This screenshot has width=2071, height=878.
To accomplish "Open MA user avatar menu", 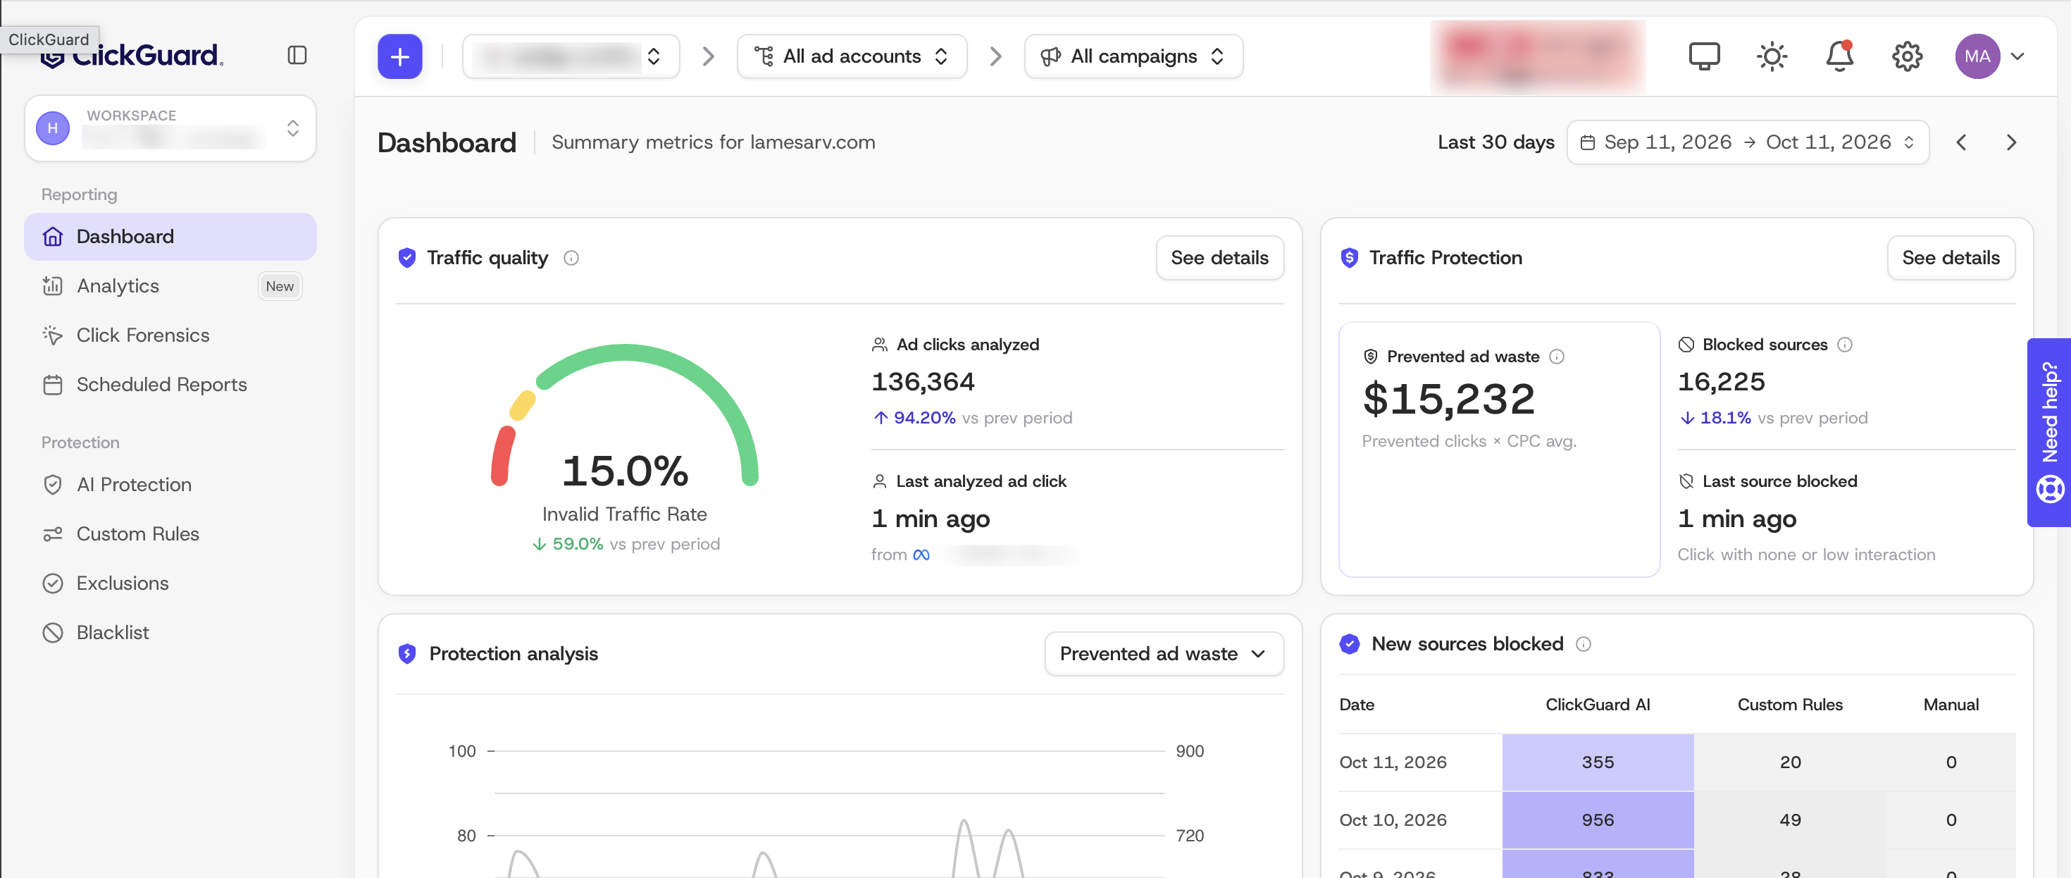I will [x=1978, y=56].
